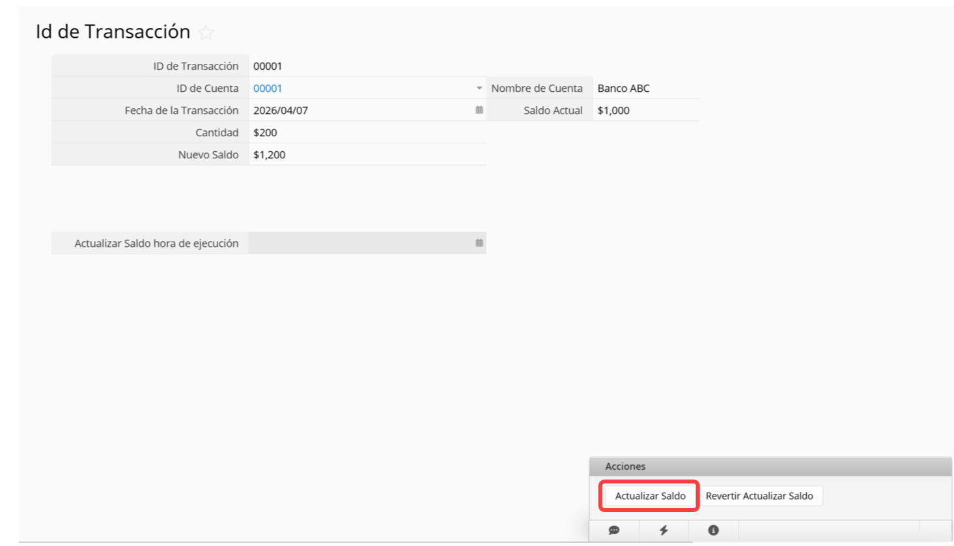Click the Acciones panel header
The height and width of the screenshot is (546, 954).
(770, 467)
